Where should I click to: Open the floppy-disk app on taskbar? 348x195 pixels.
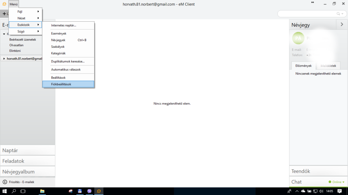80,191
